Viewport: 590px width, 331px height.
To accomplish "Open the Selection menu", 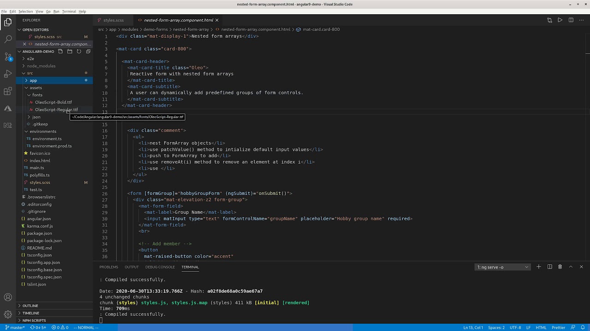I will click(25, 11).
